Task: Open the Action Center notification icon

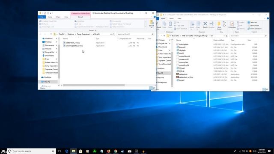Action: (269, 151)
